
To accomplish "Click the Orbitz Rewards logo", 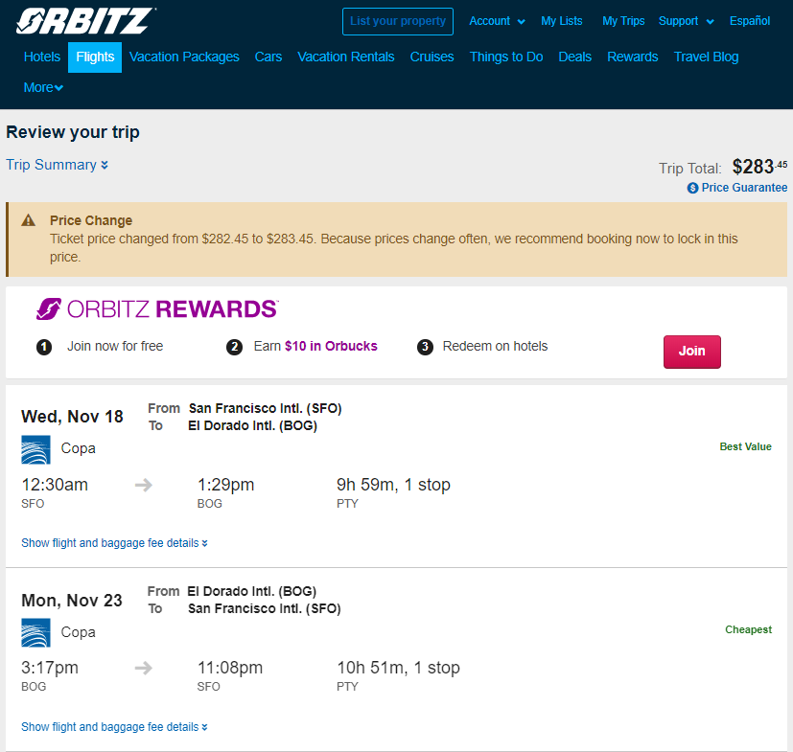I will click(x=157, y=308).
